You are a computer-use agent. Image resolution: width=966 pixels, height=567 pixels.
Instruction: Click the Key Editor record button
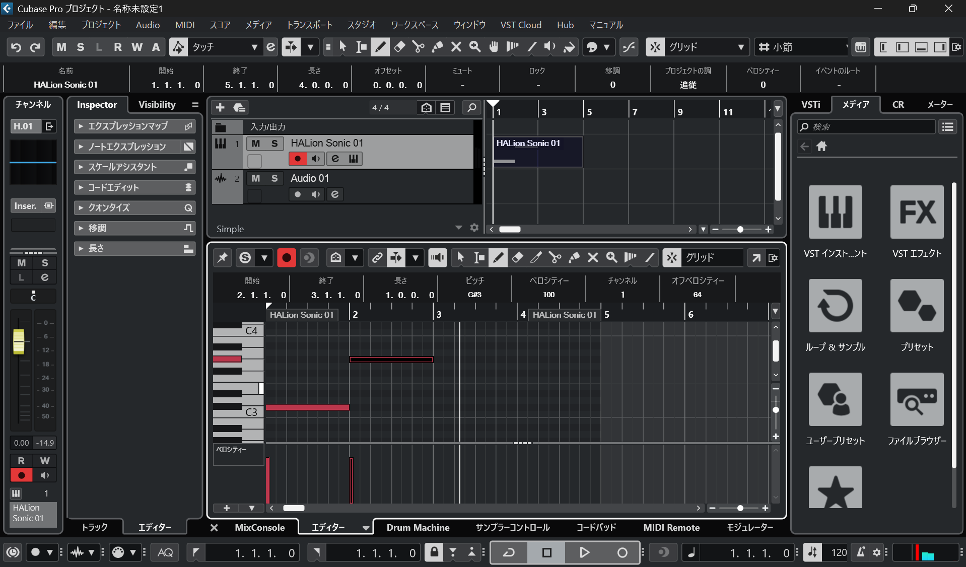pyautogui.click(x=286, y=258)
